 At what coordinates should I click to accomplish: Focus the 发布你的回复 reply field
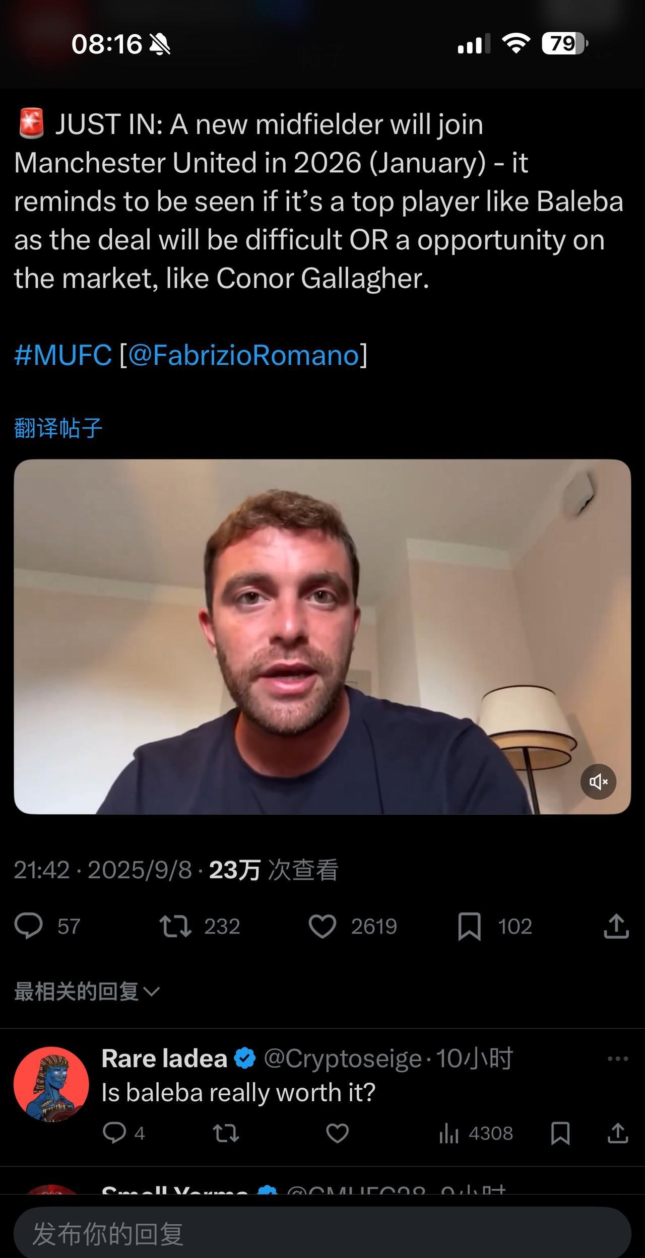coord(322,1232)
